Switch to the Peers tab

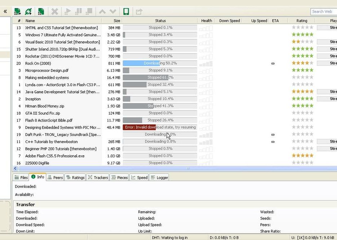tap(55, 177)
